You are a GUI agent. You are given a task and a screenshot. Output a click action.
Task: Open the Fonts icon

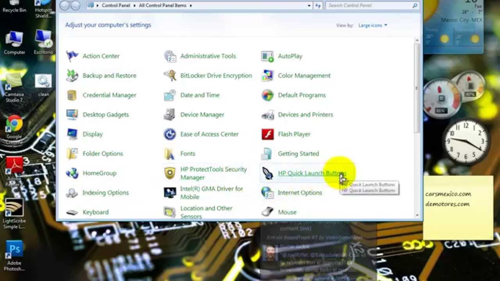coord(170,154)
